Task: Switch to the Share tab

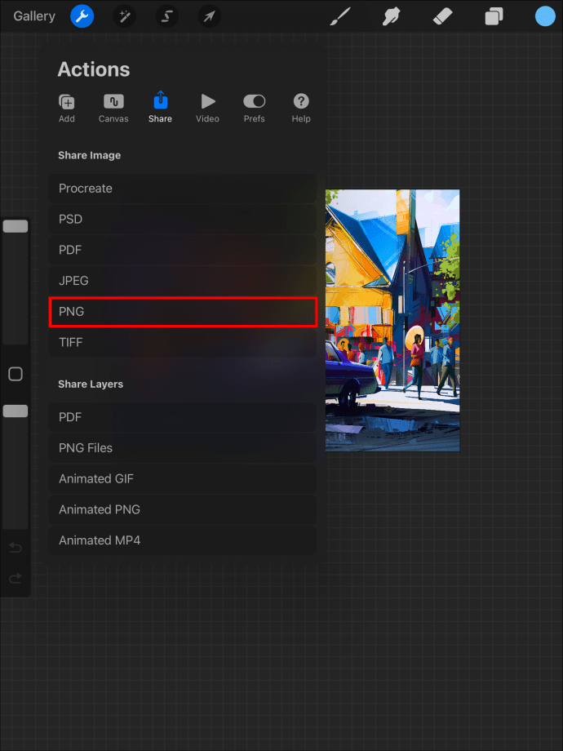Action: pyautogui.click(x=160, y=107)
